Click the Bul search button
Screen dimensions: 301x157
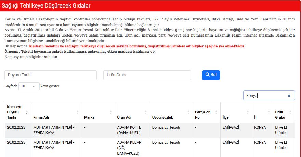[x=211, y=75]
